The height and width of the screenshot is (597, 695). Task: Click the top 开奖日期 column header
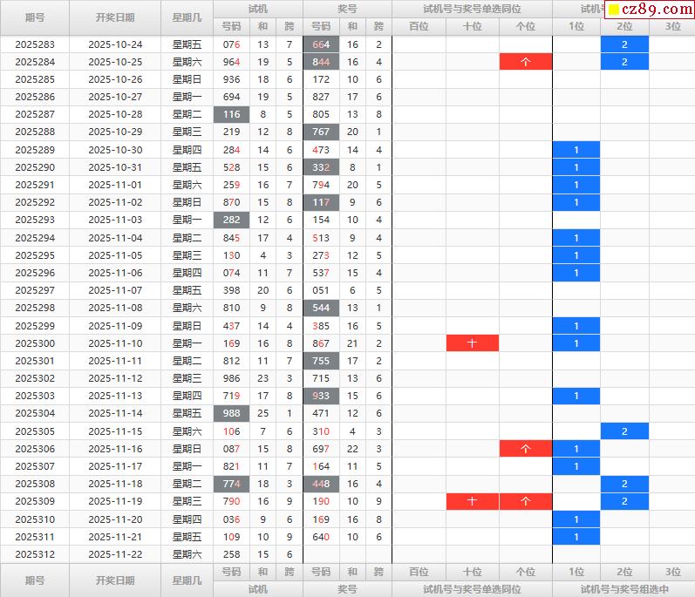[x=115, y=17]
